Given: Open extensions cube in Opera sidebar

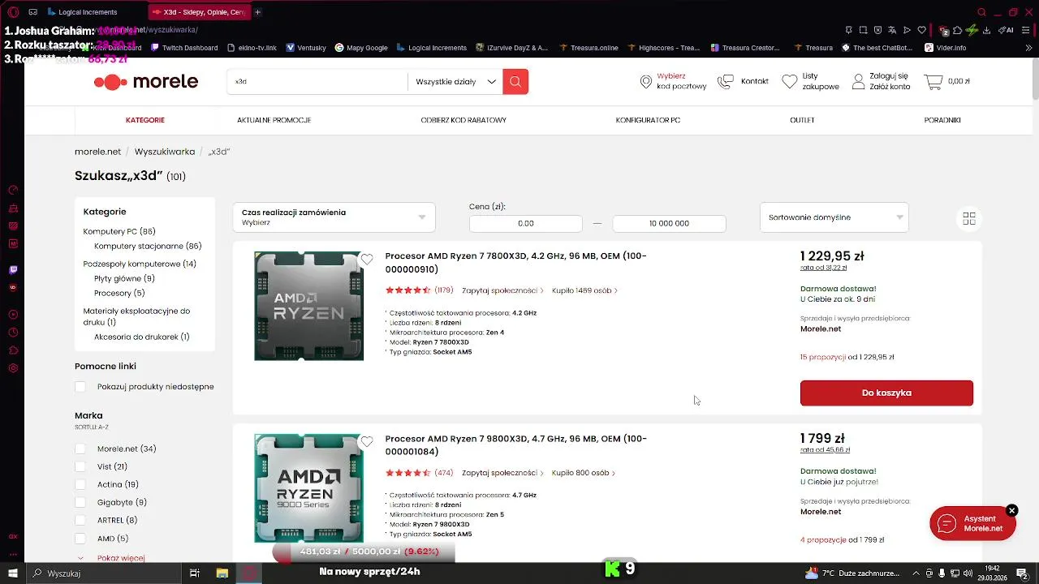Looking at the screenshot, I should [13, 350].
